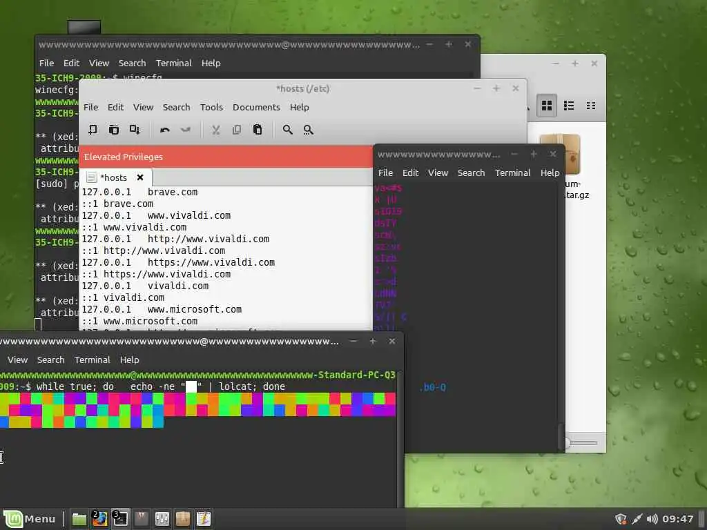Open Terminal menu in the small right terminal
The height and width of the screenshot is (530, 707).
tap(513, 173)
